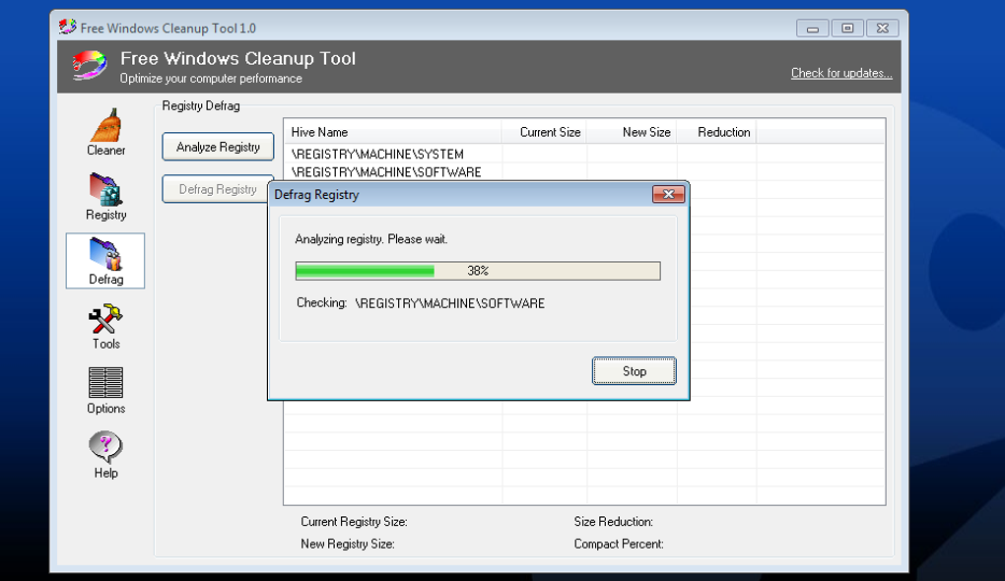The image size is (1005, 581).
Task: Open the Options section in sidebar
Action: tap(105, 391)
